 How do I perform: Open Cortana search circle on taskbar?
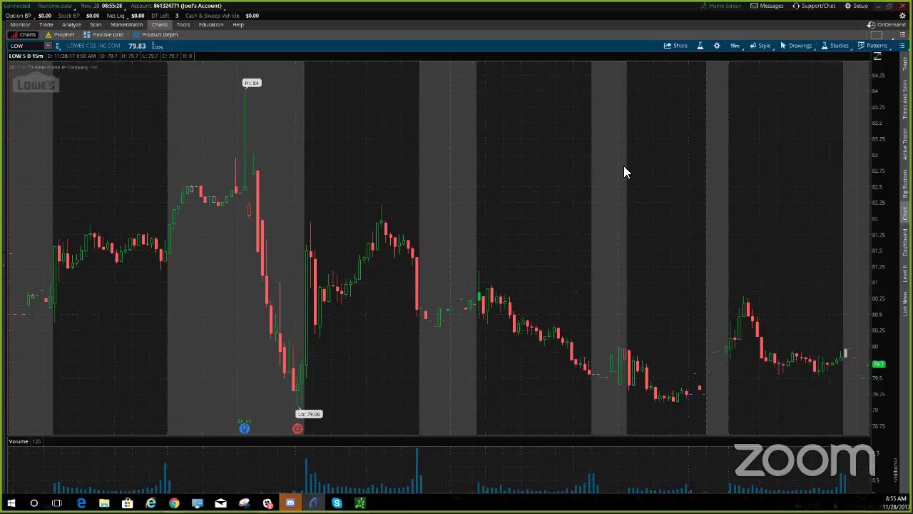click(x=34, y=503)
